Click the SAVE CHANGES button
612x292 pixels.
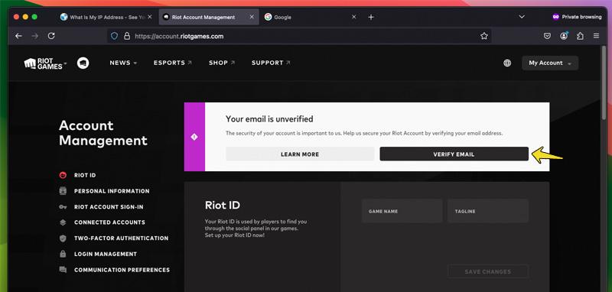click(x=488, y=271)
